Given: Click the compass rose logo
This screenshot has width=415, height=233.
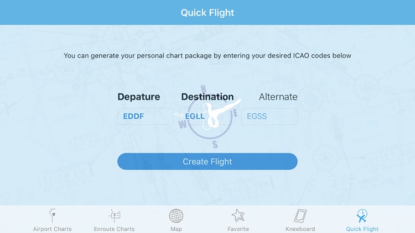Looking at the screenshot, I should 208,117.
